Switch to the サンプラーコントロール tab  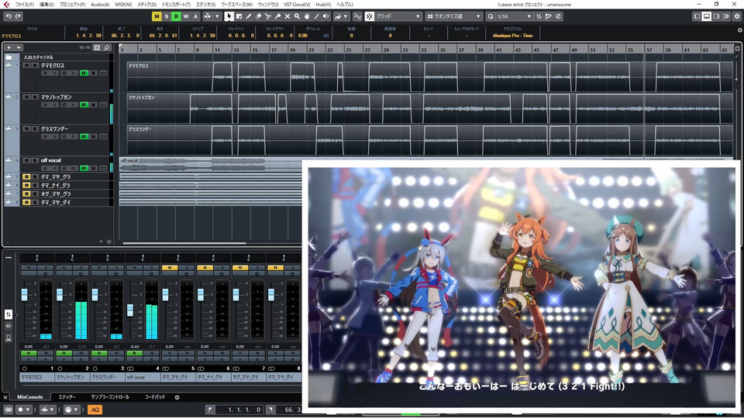(110, 397)
